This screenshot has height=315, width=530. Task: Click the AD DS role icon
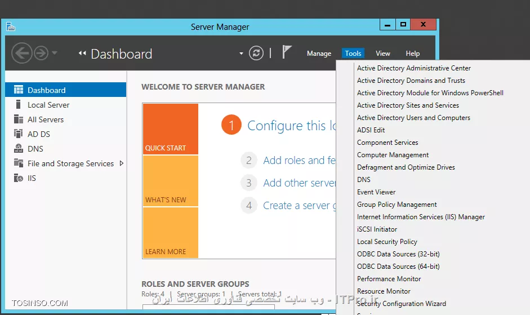[x=19, y=134]
